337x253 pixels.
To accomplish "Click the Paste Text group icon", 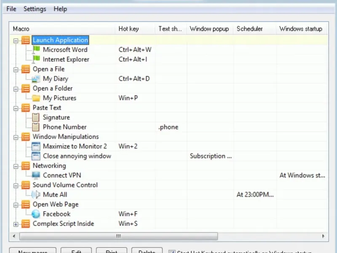I will (x=26, y=108).
